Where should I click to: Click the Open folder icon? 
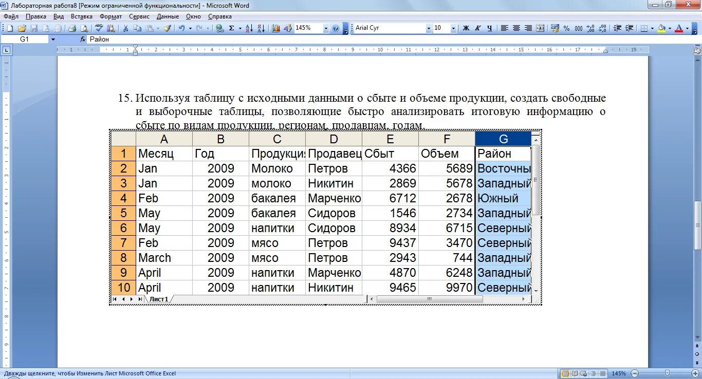point(22,28)
